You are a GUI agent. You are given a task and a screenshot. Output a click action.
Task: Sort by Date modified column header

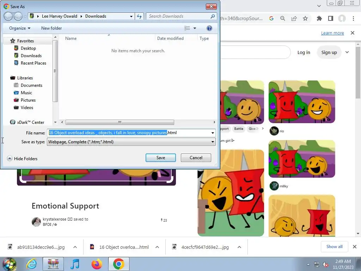(x=170, y=38)
